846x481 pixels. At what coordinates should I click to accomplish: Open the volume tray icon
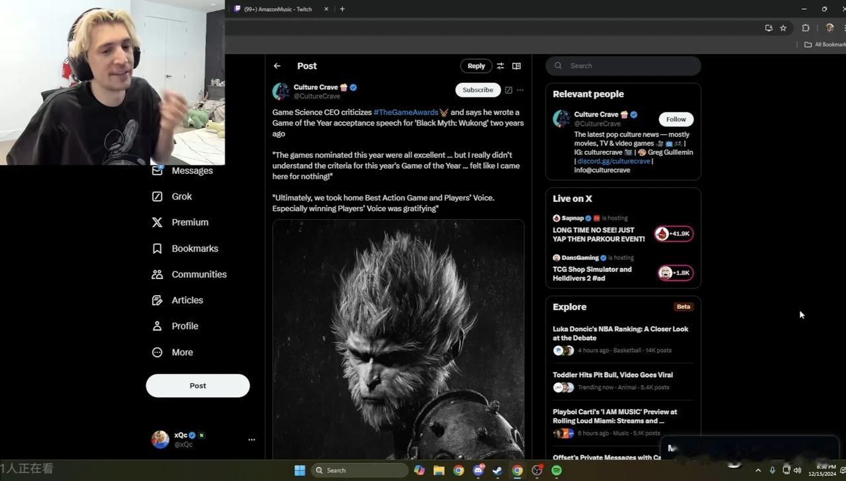tap(797, 470)
